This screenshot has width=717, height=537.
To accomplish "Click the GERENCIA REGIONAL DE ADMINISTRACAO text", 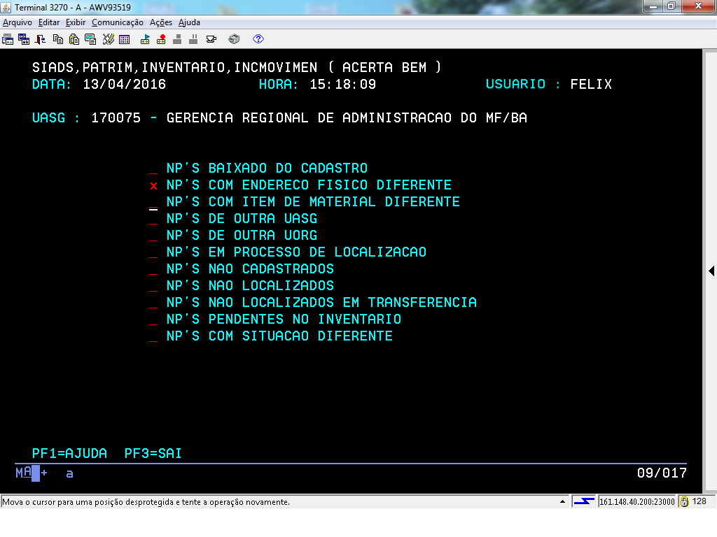I will tap(309, 118).
